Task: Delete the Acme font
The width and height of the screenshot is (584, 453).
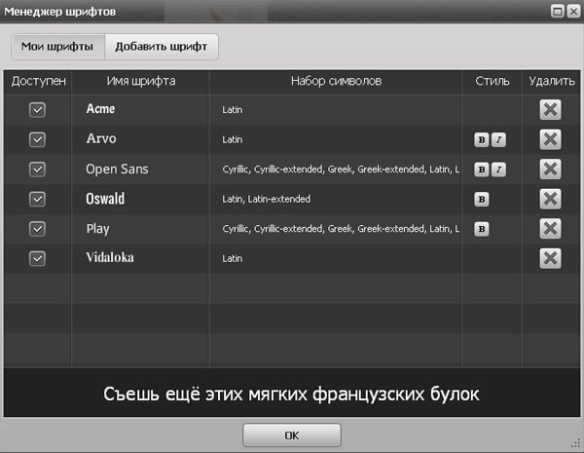Action: [x=550, y=110]
